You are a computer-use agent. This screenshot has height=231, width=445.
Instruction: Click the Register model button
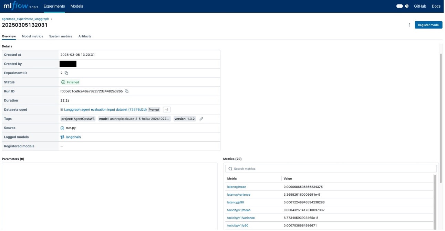pyautogui.click(x=428, y=25)
